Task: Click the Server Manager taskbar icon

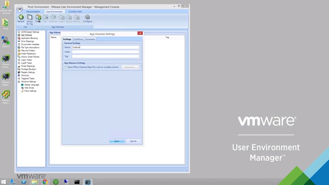Action: click(x=13, y=182)
